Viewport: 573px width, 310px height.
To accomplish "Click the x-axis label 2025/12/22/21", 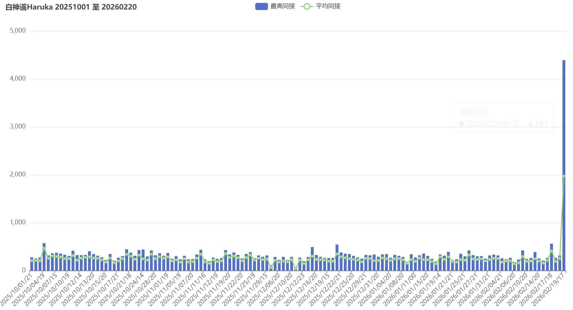I will (x=327, y=288).
